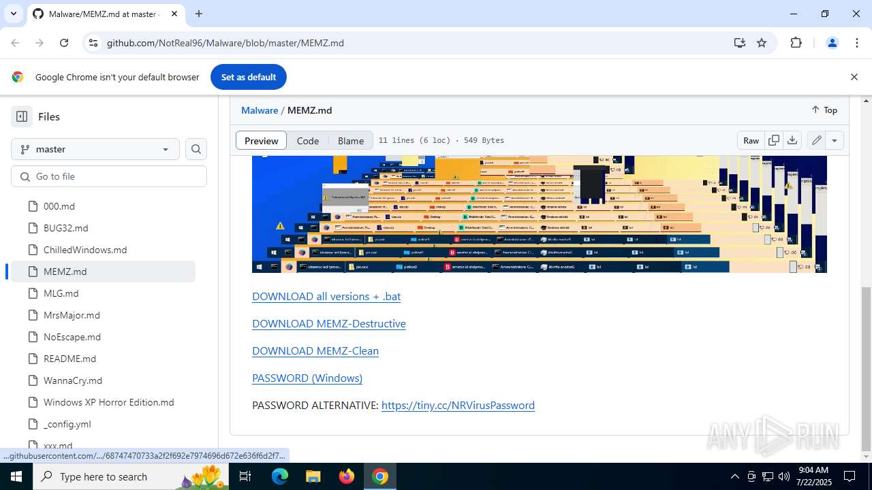Open the notification center icon
The width and height of the screenshot is (872, 490).
[x=850, y=476]
